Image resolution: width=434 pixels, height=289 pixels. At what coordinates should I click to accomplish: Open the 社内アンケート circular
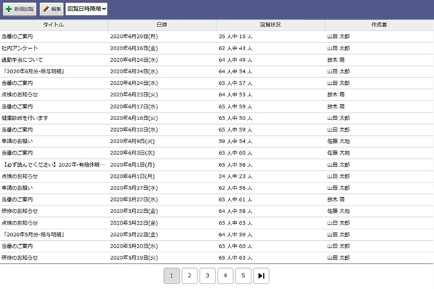(20, 48)
